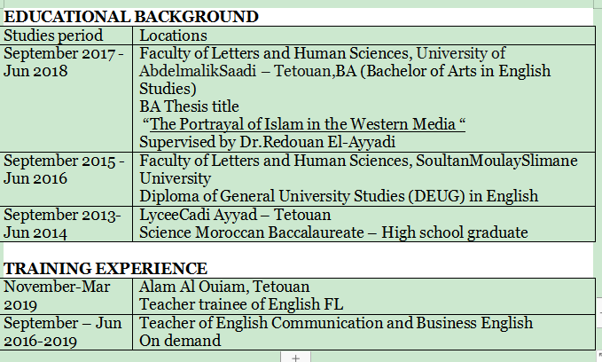Click the Science Moroccan Baccalaureate line
The image size is (602, 362).
[x=333, y=232]
